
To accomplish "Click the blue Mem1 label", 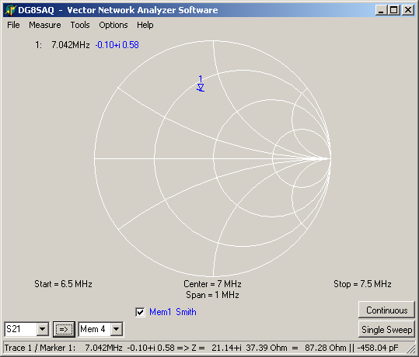I will (160, 312).
